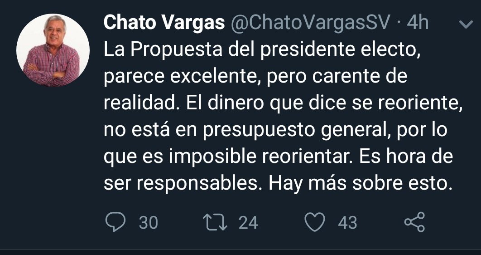
Task: Click the retweet count 24
Action: tap(248, 223)
